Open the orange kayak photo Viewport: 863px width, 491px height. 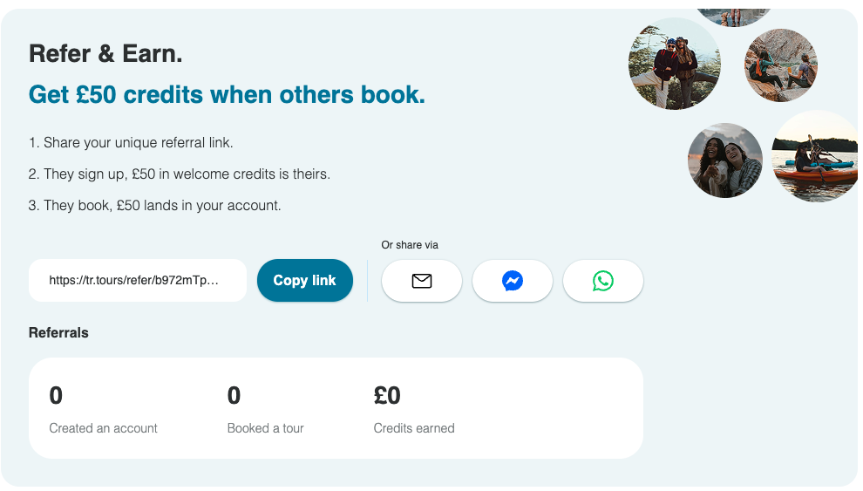815,156
